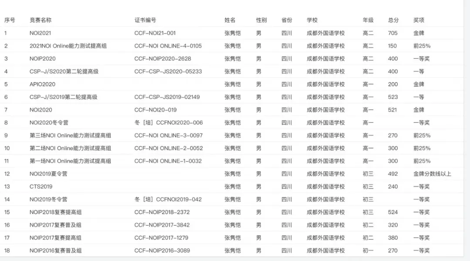Select certificate CCF-NOIP2016-3089
470x261 pixels.
click(162, 251)
